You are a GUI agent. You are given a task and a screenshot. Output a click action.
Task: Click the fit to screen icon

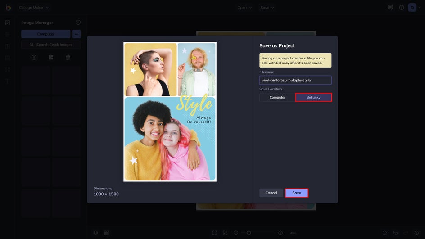214,233
